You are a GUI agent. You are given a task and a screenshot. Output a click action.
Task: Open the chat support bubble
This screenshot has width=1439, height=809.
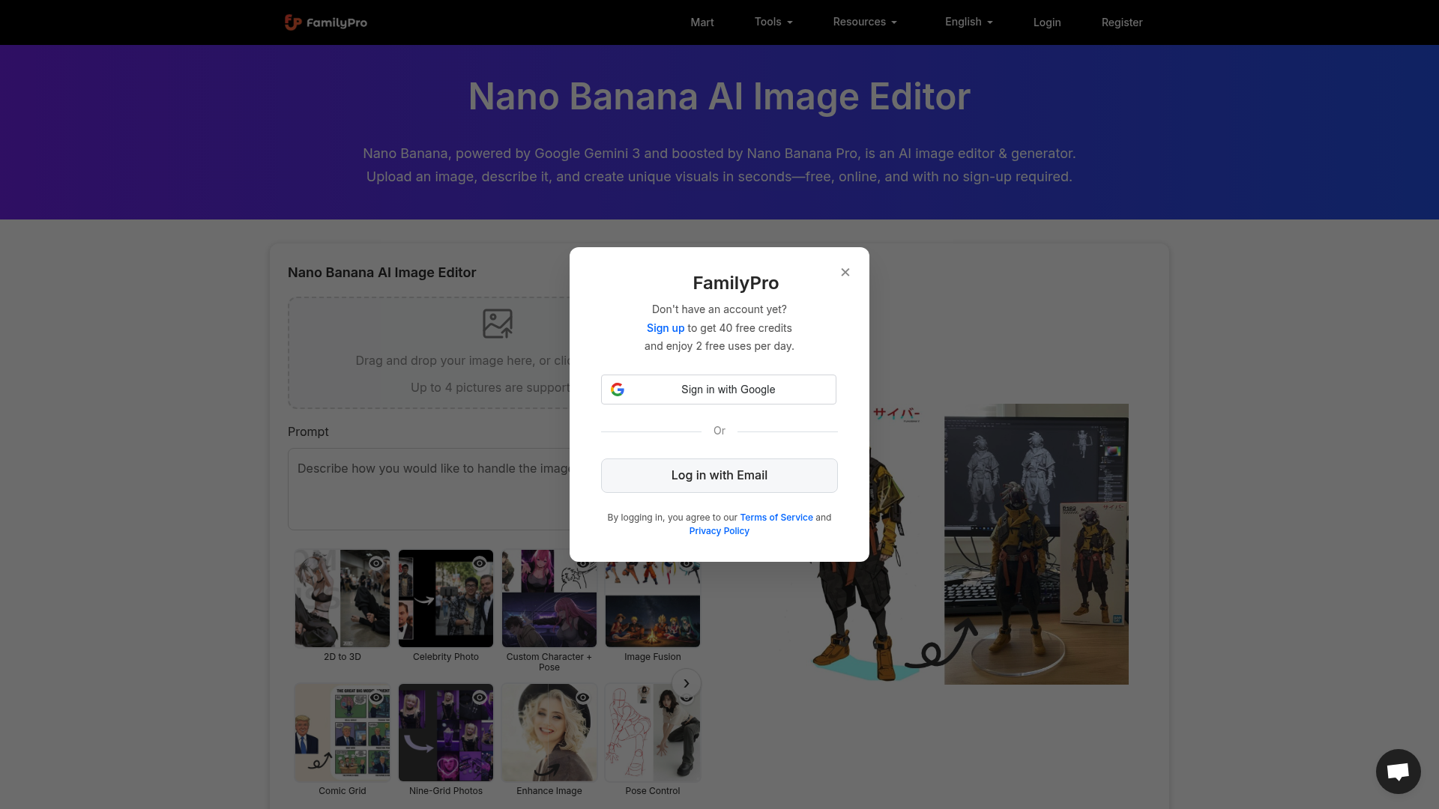pos(1399,772)
